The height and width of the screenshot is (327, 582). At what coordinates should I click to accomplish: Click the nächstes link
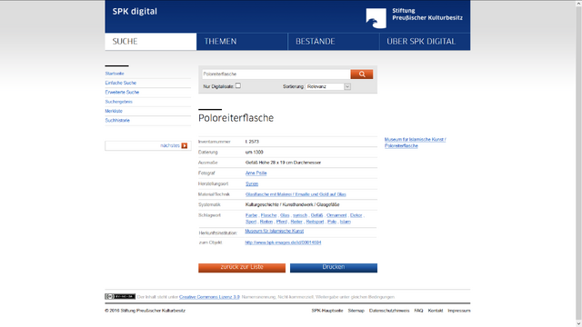[x=170, y=145]
